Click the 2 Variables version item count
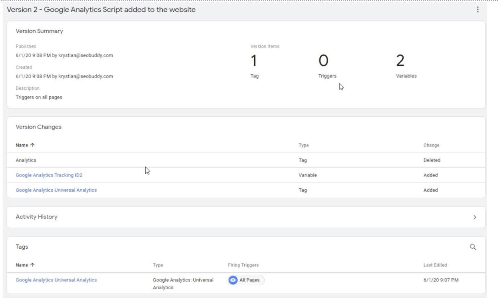Viewport: 498px width, 308px height. [x=400, y=61]
